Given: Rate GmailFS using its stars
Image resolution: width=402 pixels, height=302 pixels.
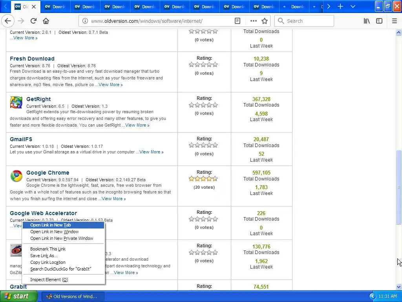Looking at the screenshot, I should tap(203, 145).
